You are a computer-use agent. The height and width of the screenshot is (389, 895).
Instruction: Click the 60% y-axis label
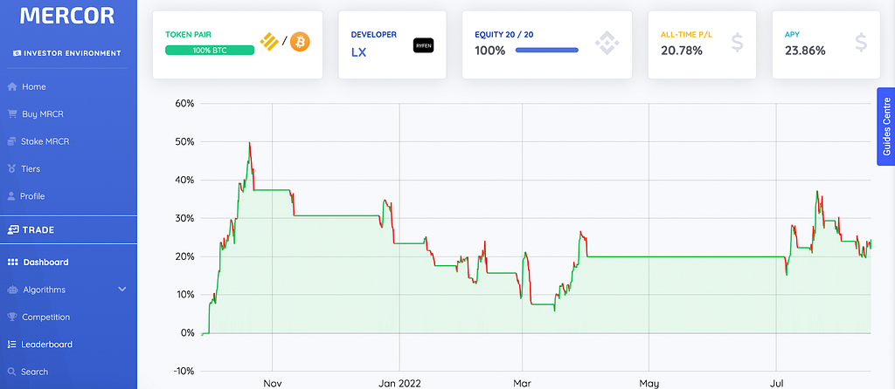click(185, 104)
